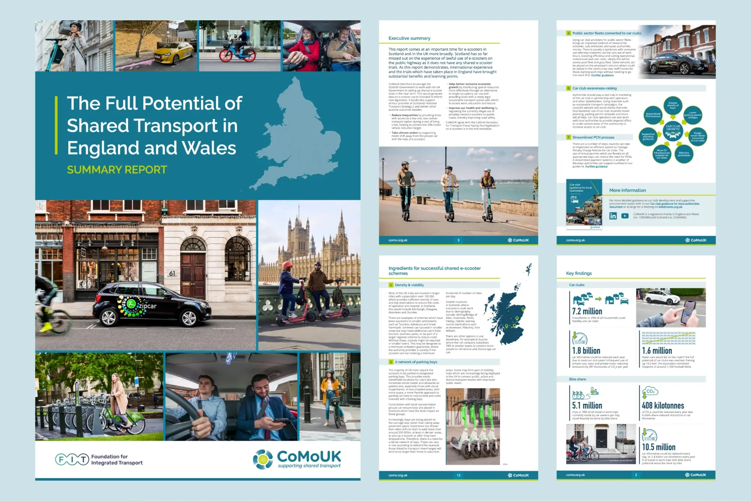Click the Car club guidance booklet cover thumbnail
This screenshot has width=751, height=501.
tap(584, 204)
